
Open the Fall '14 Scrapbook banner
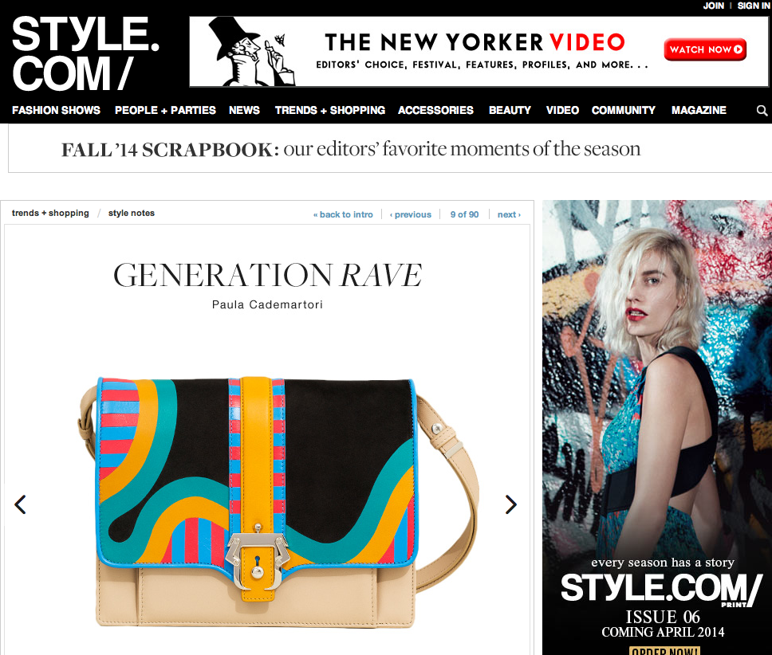click(351, 149)
